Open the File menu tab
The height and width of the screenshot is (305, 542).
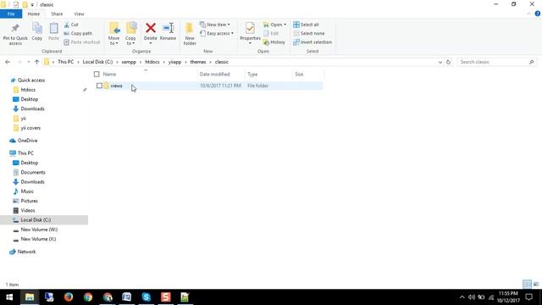(x=11, y=14)
